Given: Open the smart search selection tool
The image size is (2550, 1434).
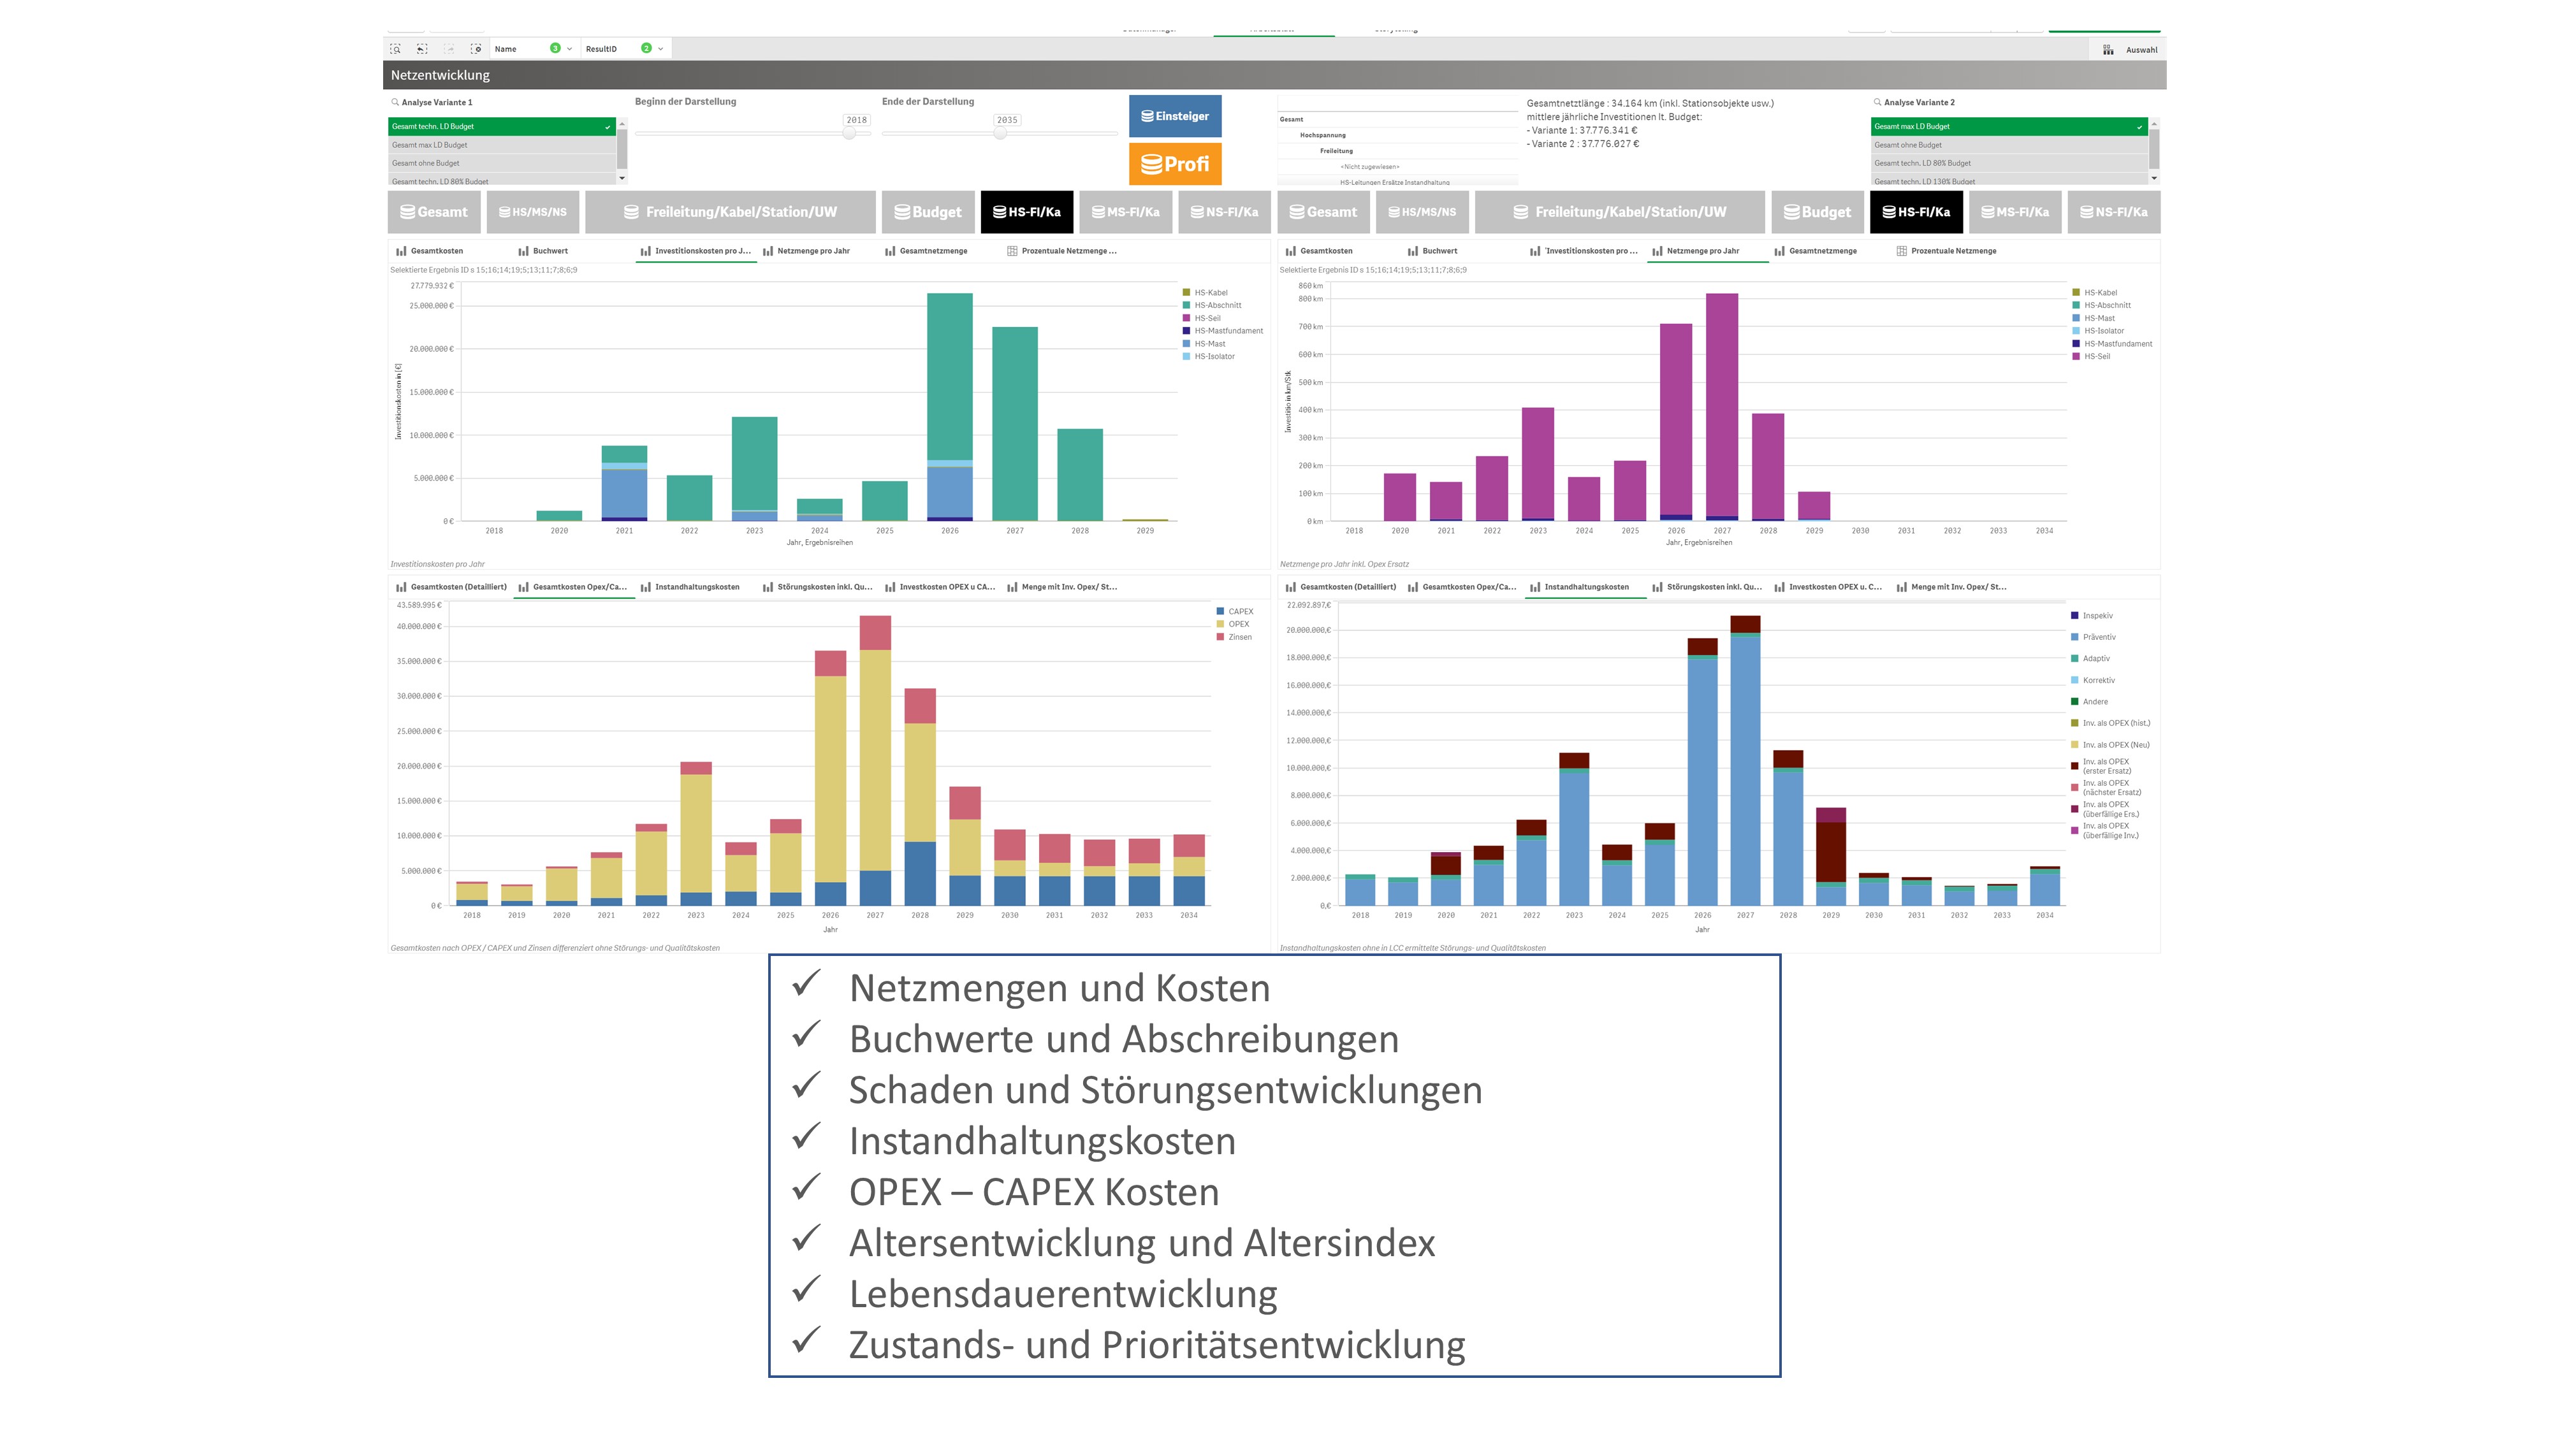Looking at the screenshot, I should (x=395, y=48).
